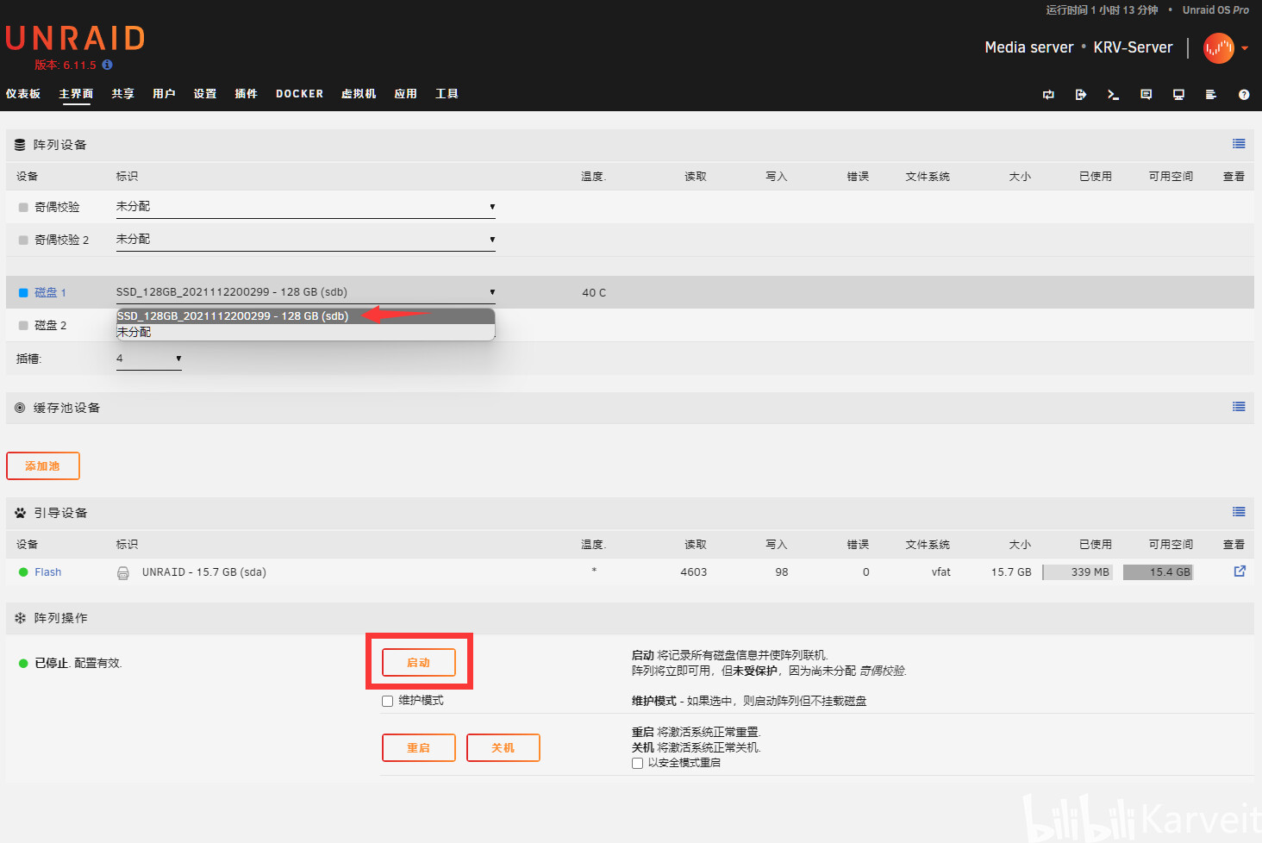Screen dimensions: 1262x843
Task: Click the grey status square for 奇偶校验 2
Action: 23,240
